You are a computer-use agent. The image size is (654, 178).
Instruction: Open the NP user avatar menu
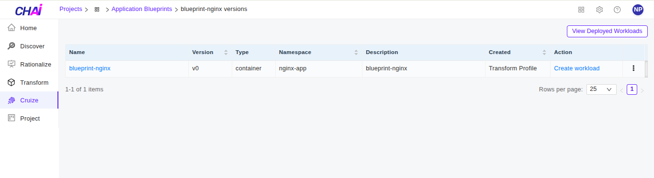click(638, 10)
